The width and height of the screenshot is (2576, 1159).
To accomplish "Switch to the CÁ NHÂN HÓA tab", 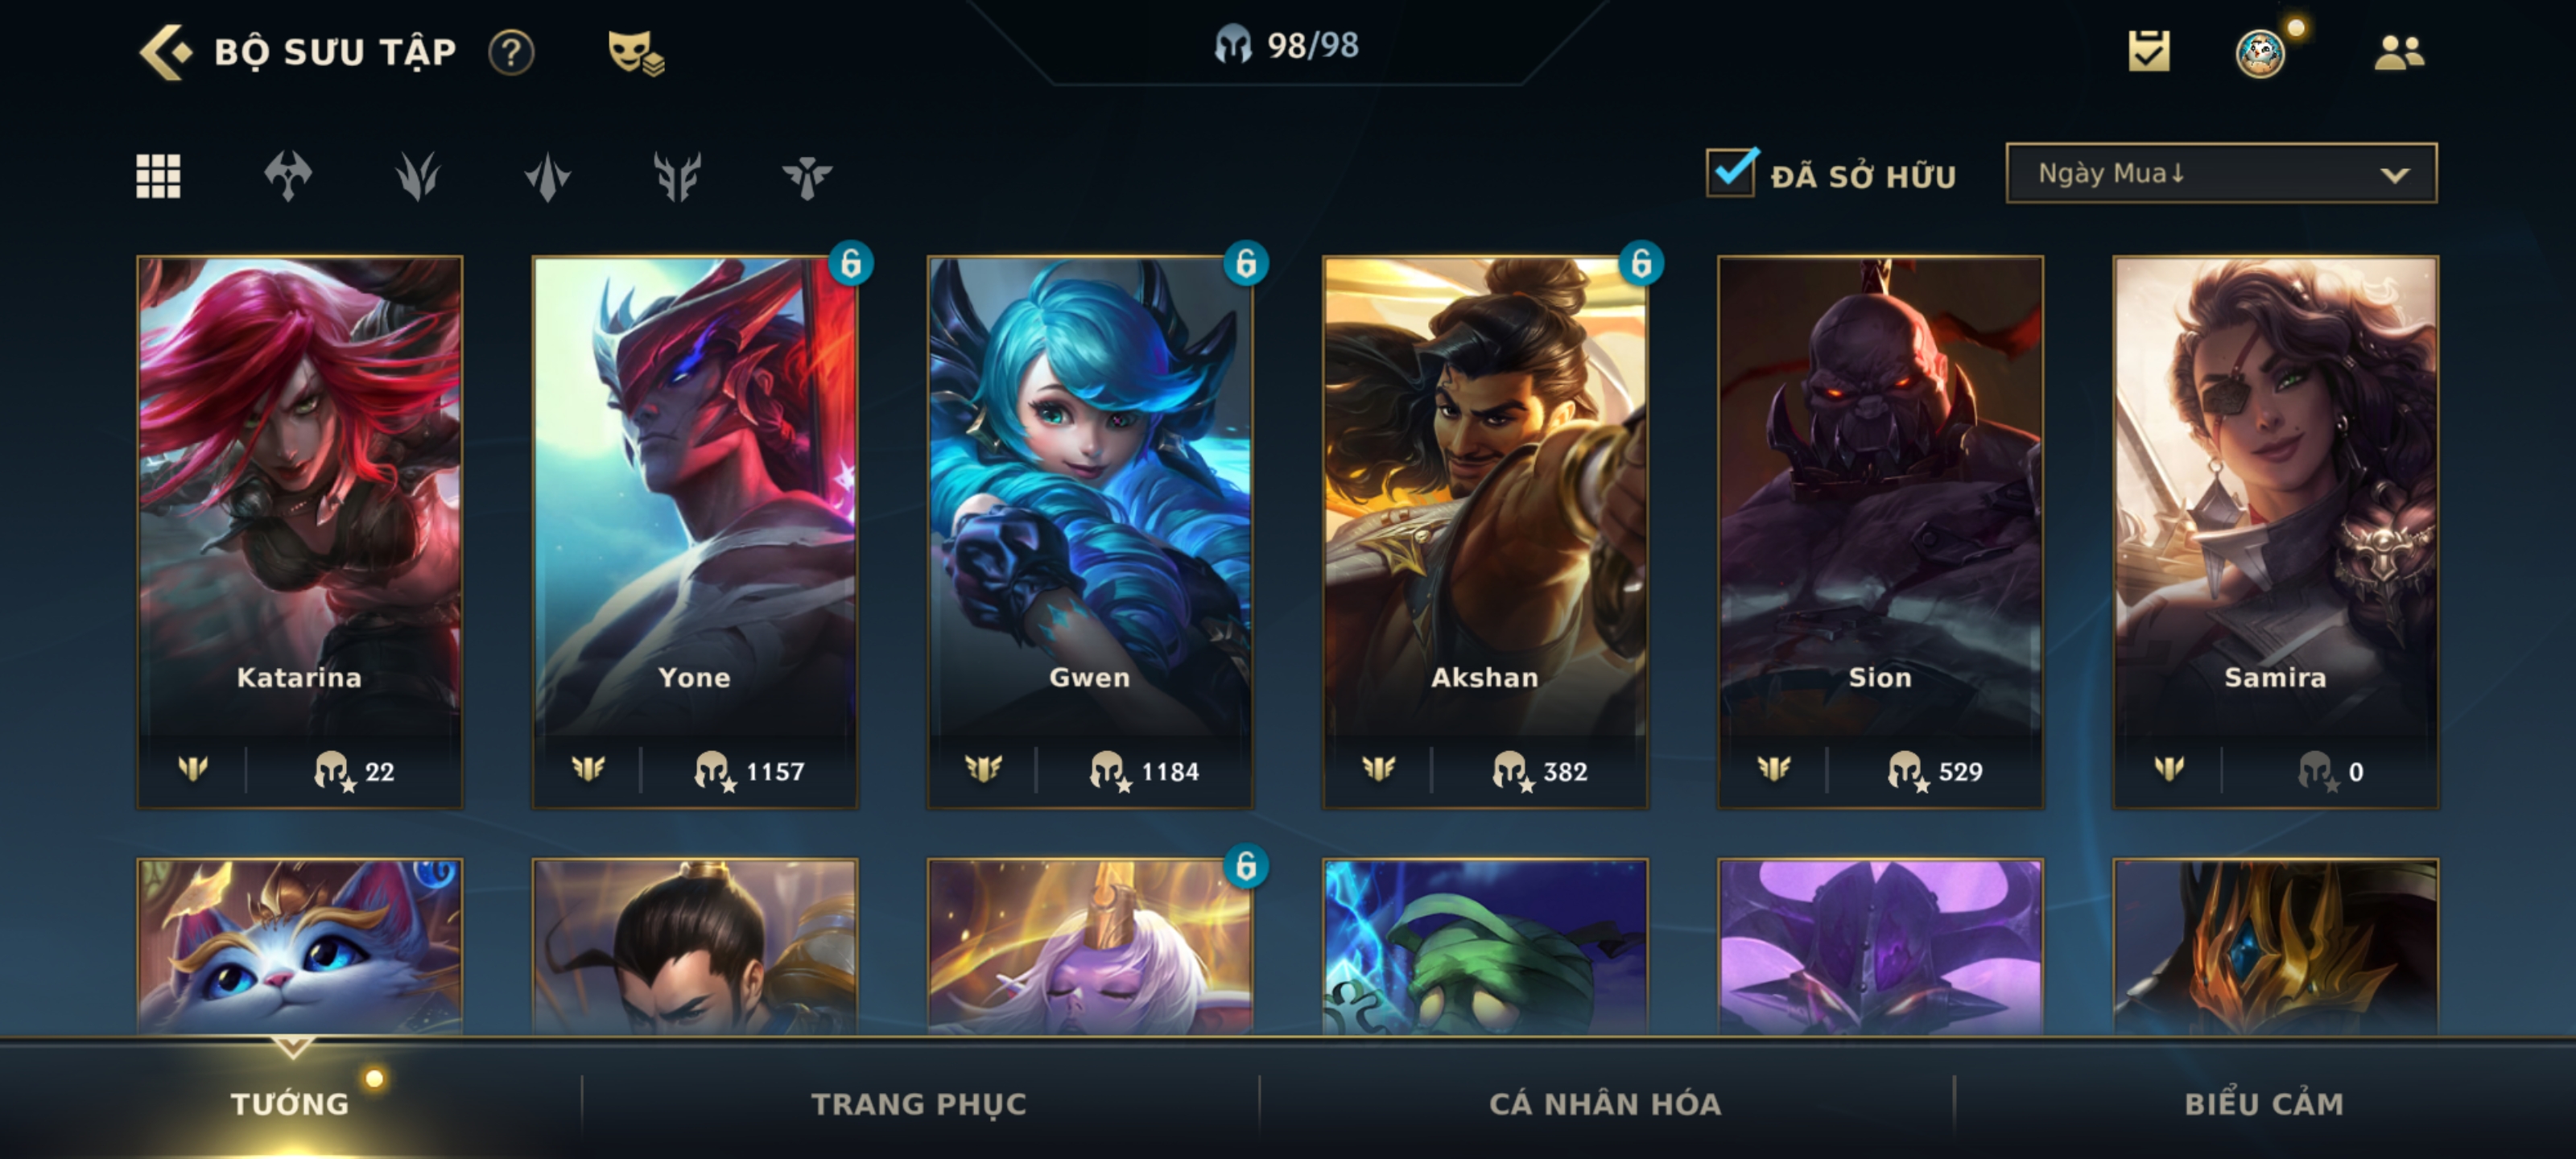I will [1605, 1103].
